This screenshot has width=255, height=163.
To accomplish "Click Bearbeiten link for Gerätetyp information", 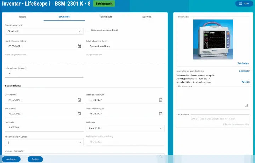I will click(x=245, y=71).
